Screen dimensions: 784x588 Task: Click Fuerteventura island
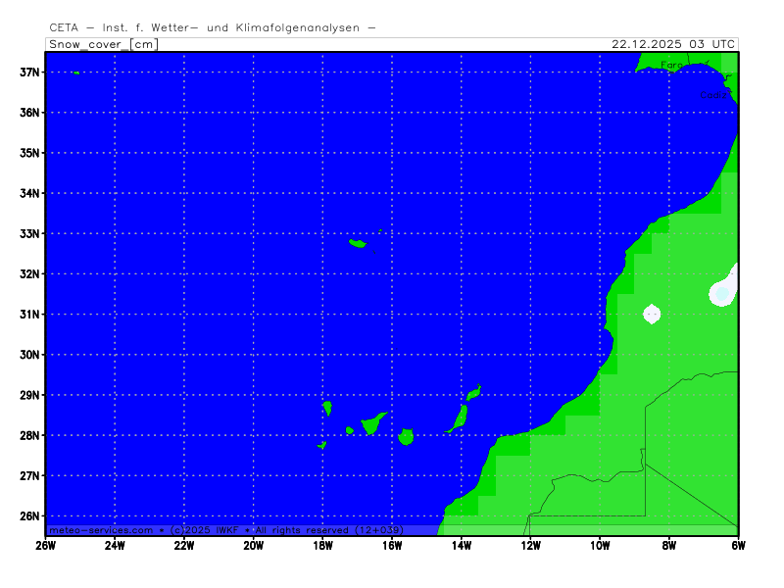click(x=457, y=418)
